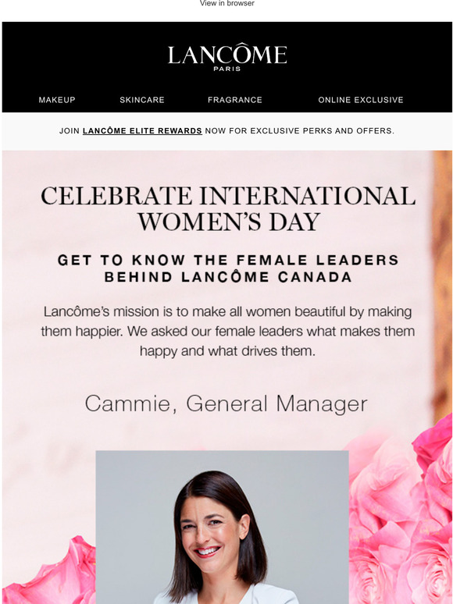The image size is (453, 604).
Task: Open the Makeup menu item
Action: click(57, 100)
